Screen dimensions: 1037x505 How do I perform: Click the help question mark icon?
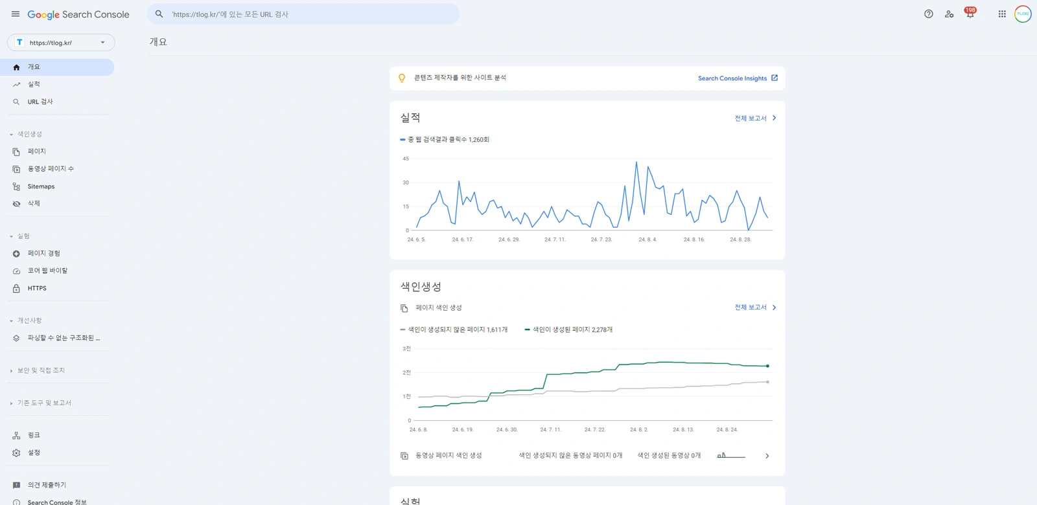tap(928, 14)
